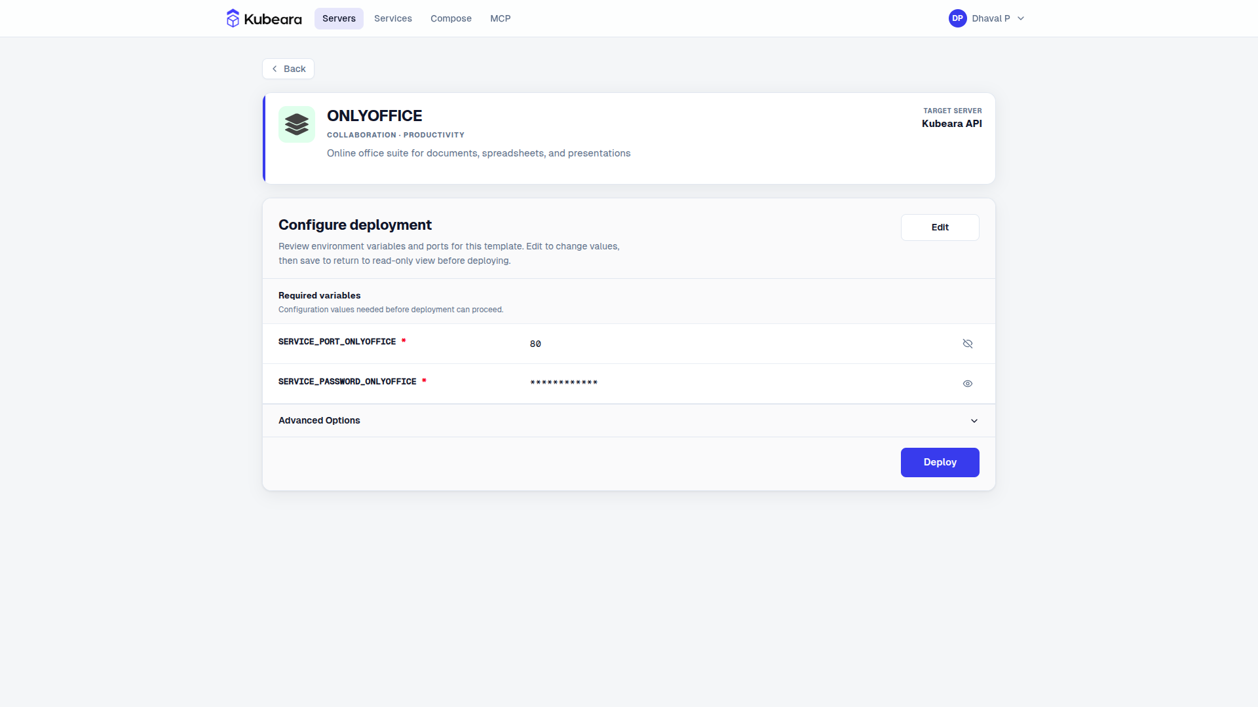Screen dimensions: 1258x707
Task: Click the port value 80
Action: click(x=535, y=344)
